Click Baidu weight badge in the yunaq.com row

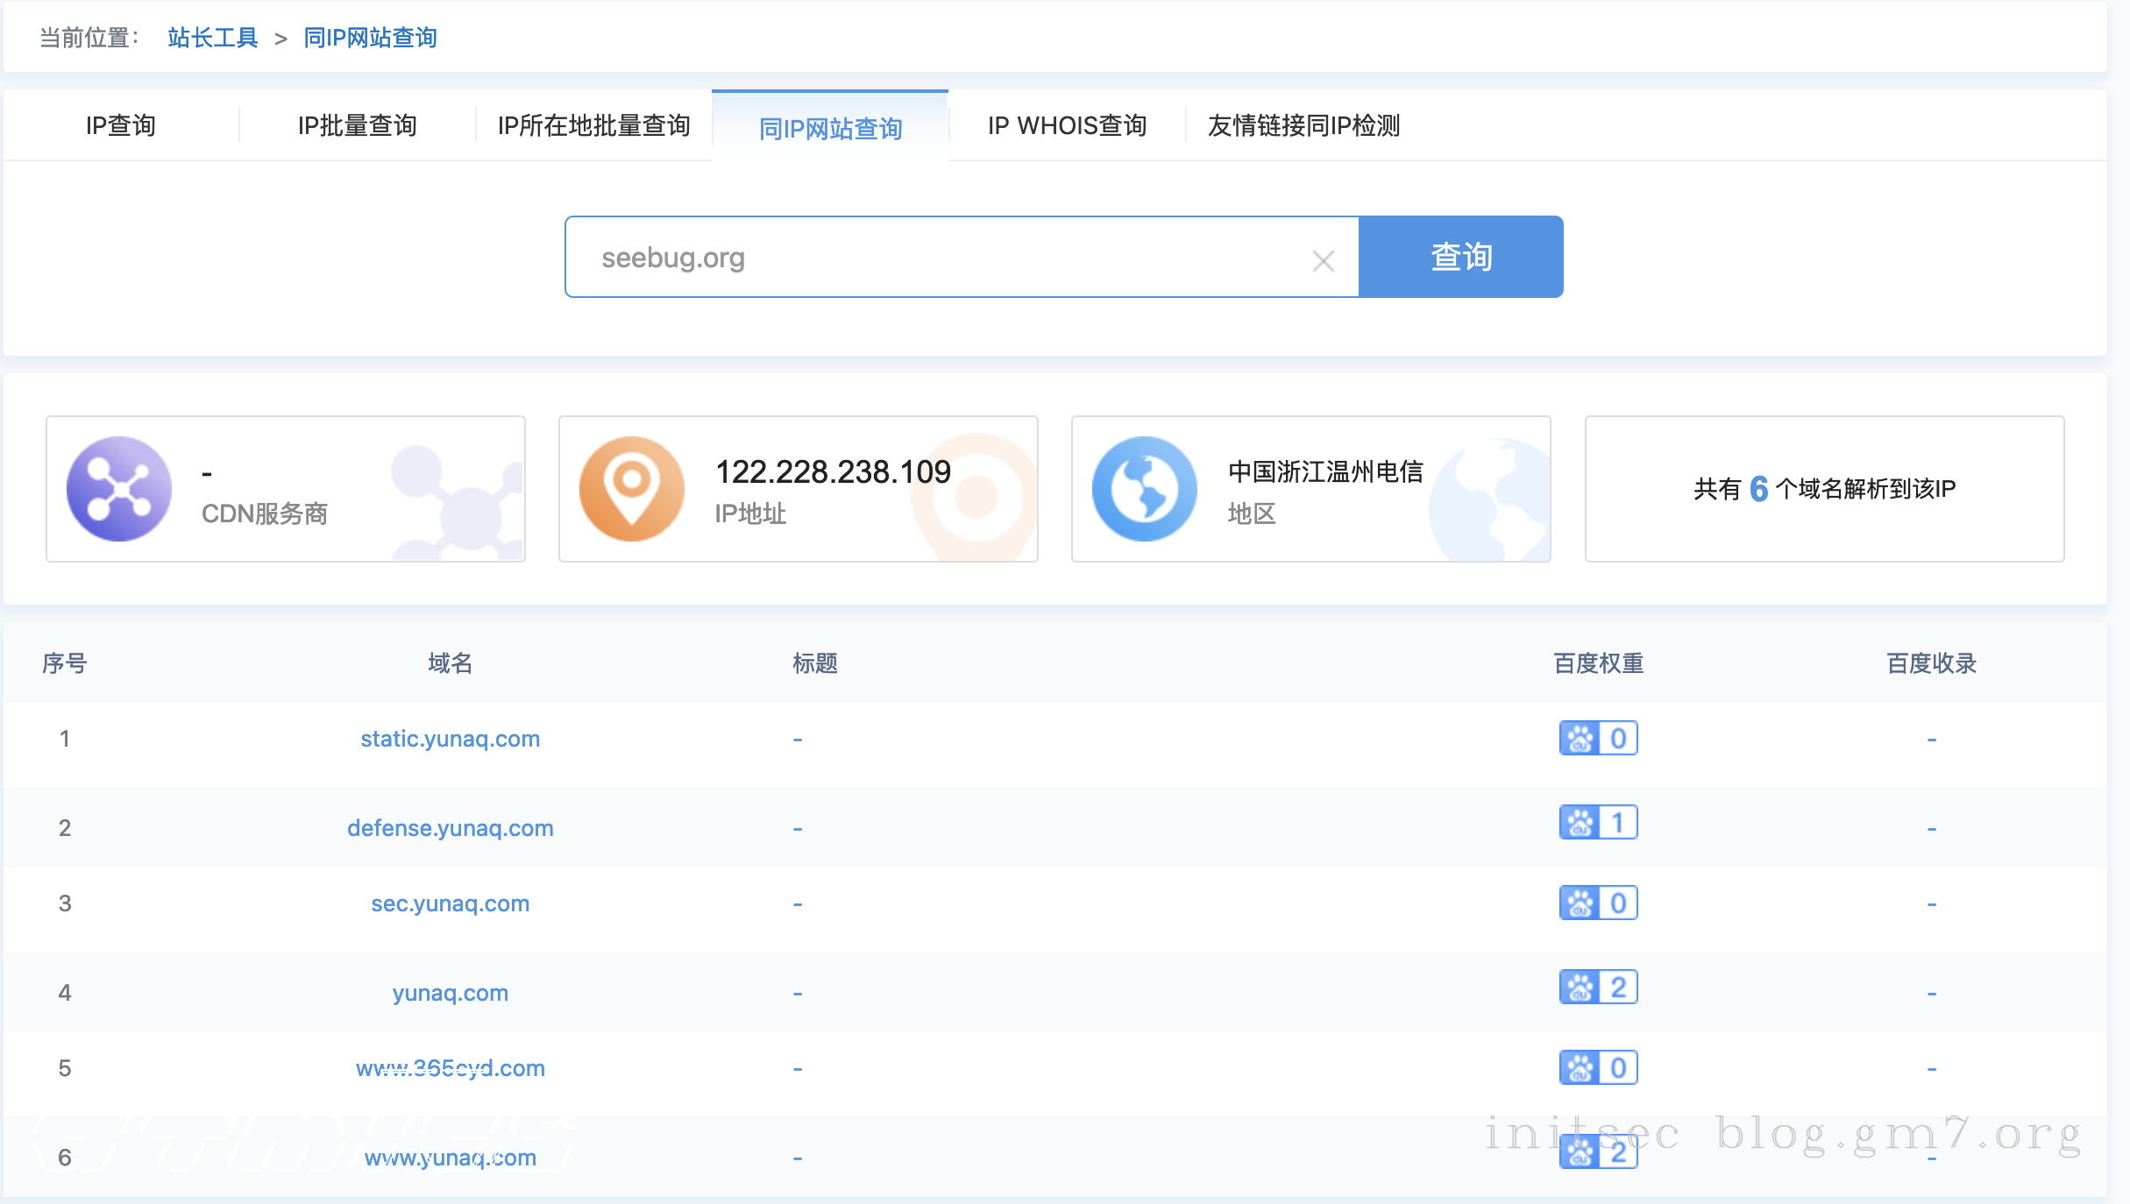tap(1598, 987)
